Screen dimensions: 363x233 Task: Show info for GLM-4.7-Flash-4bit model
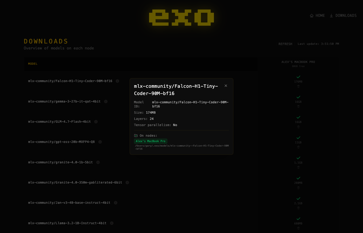pyautogui.click(x=96, y=122)
